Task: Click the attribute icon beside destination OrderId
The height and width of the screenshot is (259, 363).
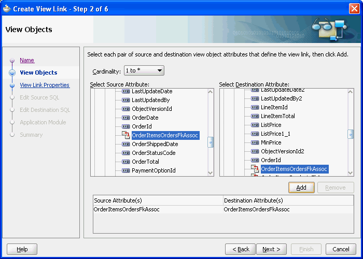Action: pyautogui.click(x=255, y=160)
